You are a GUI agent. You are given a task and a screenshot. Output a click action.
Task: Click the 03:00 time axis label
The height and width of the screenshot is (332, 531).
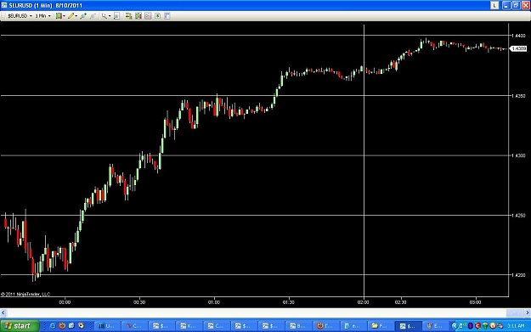pyautogui.click(x=476, y=302)
